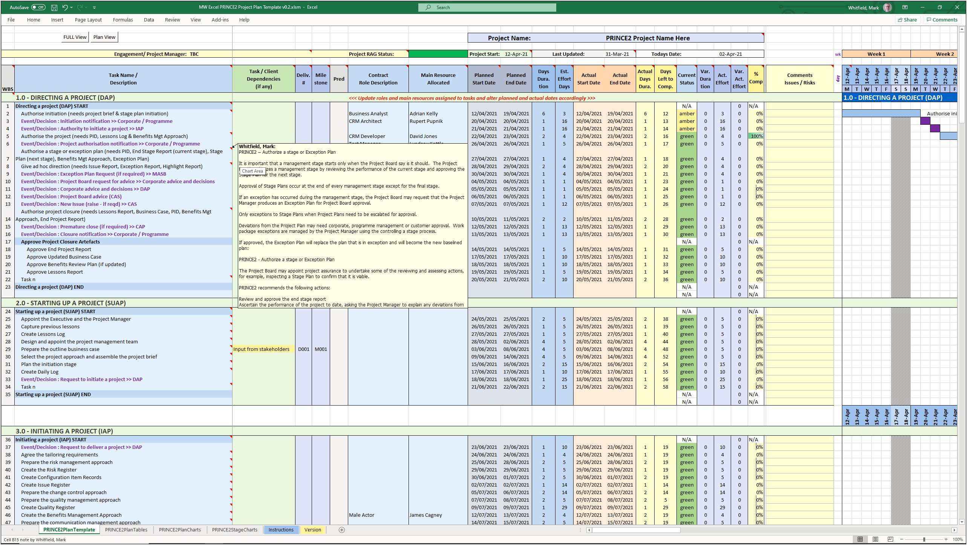Select the amber status cell for Authorise initiation
Viewport: 967px width, 545px height.
tap(687, 113)
